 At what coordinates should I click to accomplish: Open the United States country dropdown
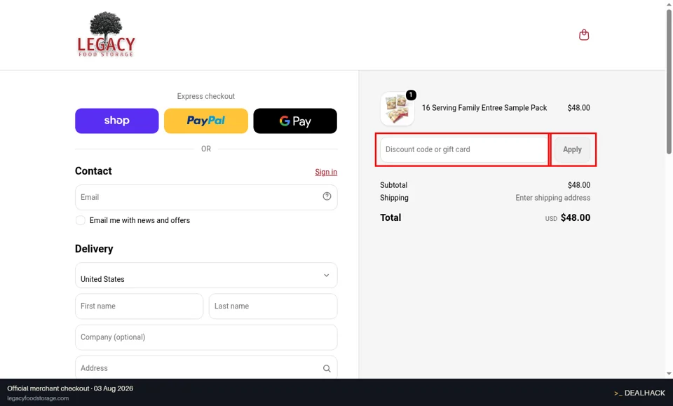pos(206,275)
